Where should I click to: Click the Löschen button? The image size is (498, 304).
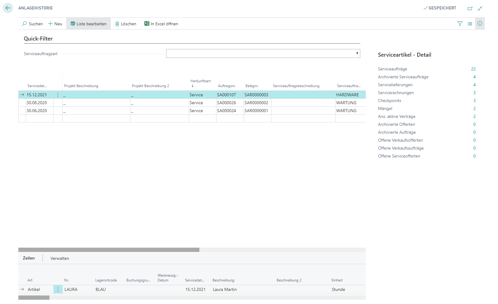(x=125, y=24)
